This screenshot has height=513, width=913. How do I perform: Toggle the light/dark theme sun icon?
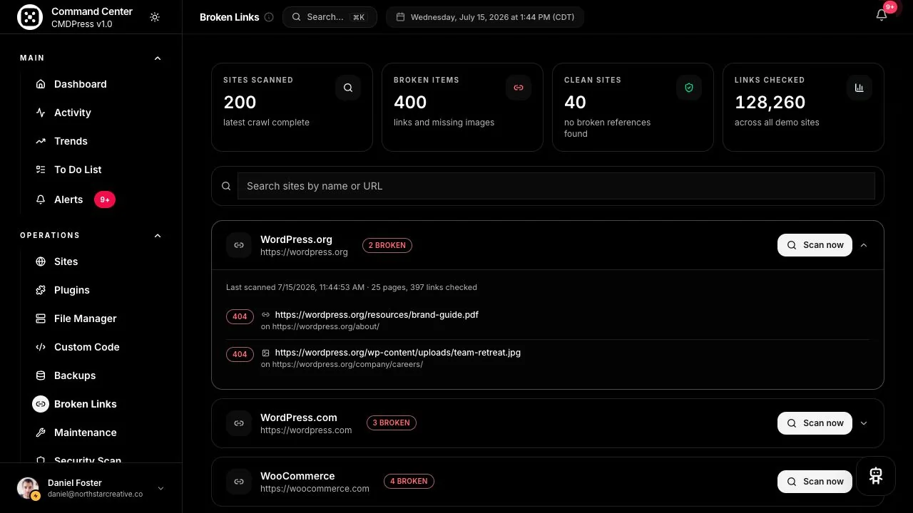pos(155,17)
